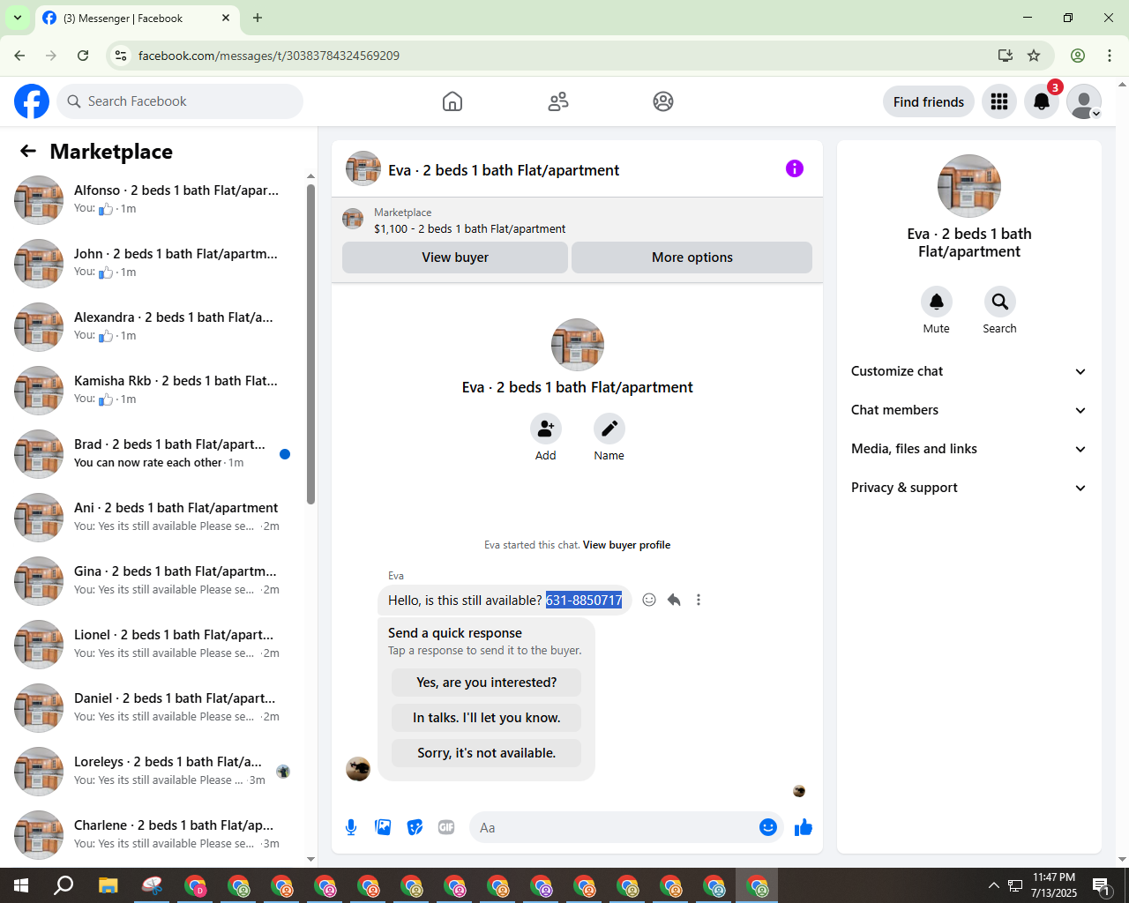Send quick response 'Sorry, it's not available.'

coord(487,753)
